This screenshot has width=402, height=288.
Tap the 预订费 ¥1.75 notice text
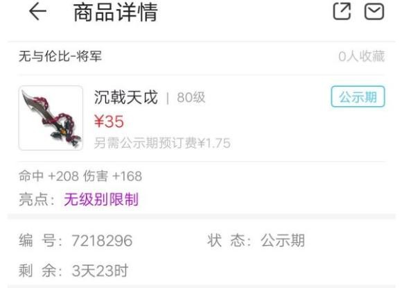[162, 143]
